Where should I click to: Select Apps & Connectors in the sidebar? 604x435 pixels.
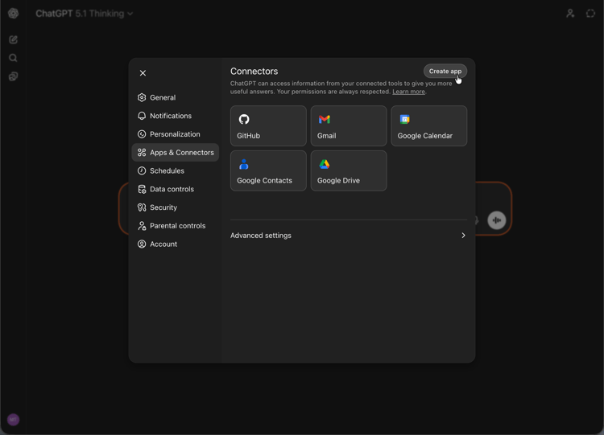coord(176,152)
